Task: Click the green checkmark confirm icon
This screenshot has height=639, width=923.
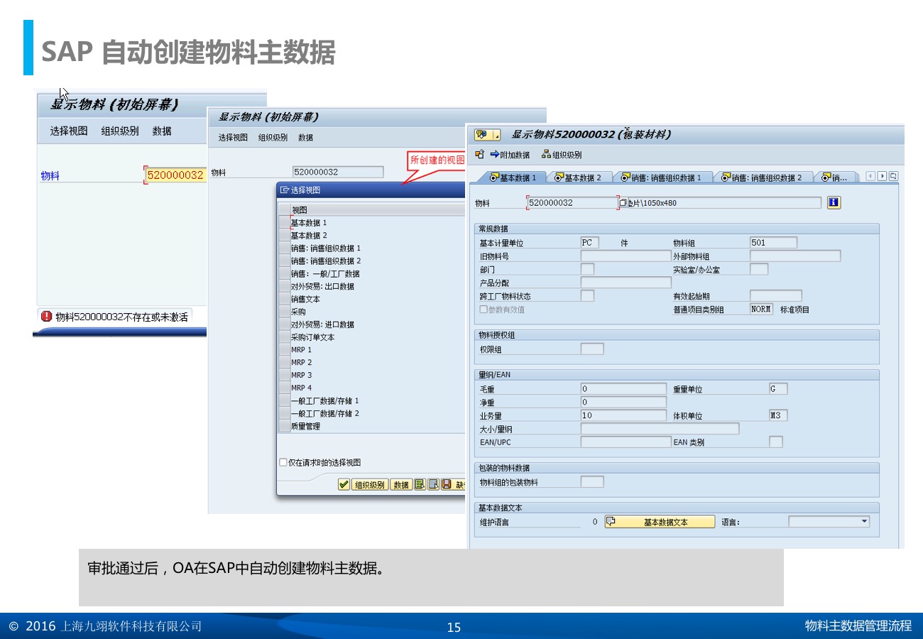Action: (x=344, y=484)
